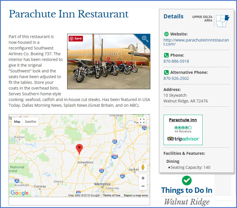Zoom out the map with the minus button
Viewport: 237px width, 208px height.
tap(143, 186)
